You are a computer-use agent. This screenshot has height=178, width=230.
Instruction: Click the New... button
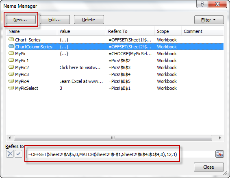[x=21, y=20]
